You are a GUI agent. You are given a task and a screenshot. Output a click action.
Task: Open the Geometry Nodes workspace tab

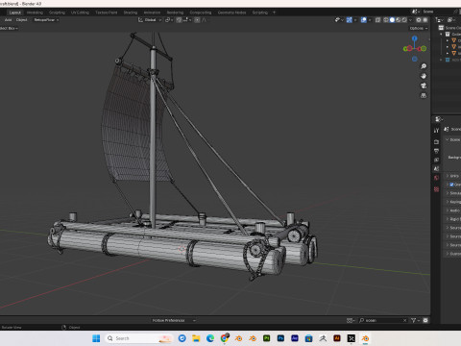click(231, 12)
